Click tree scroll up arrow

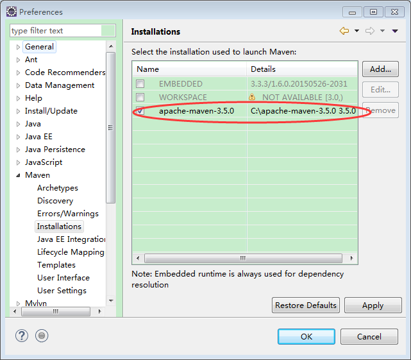click(x=111, y=46)
